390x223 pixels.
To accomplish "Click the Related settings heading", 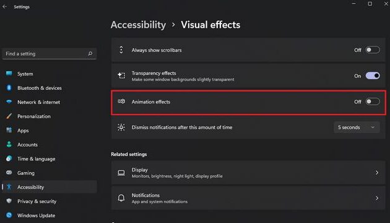I will coord(129,154).
